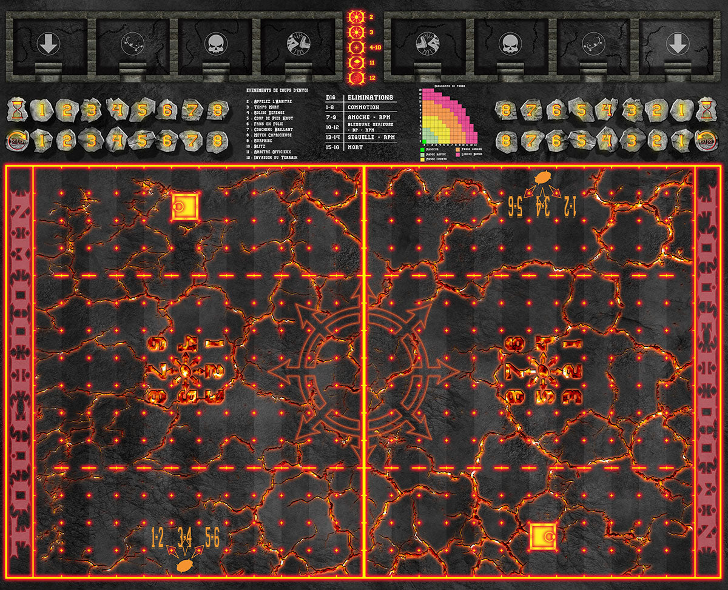
Task: Click the yellow Passe Courte legend swatch
Action: click(422, 159)
